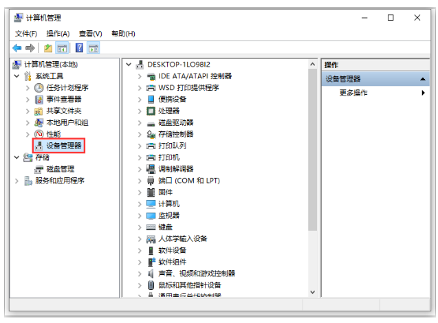
Task: Click the blue Help icon in toolbar
Action: click(x=79, y=48)
